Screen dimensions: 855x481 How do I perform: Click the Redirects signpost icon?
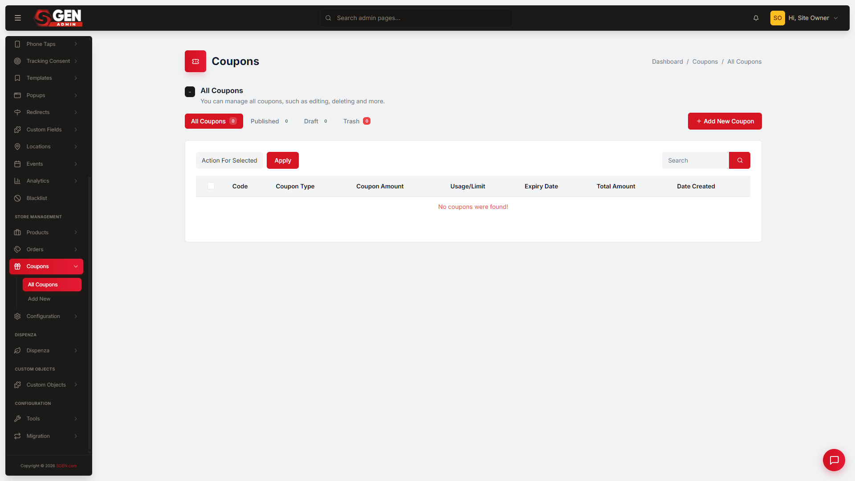(17, 112)
